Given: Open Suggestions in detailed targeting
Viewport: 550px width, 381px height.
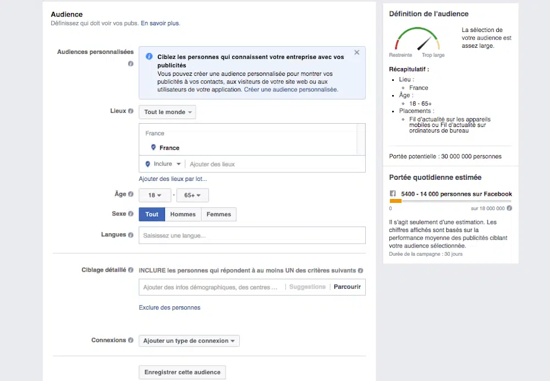Looking at the screenshot, I should coord(307,287).
